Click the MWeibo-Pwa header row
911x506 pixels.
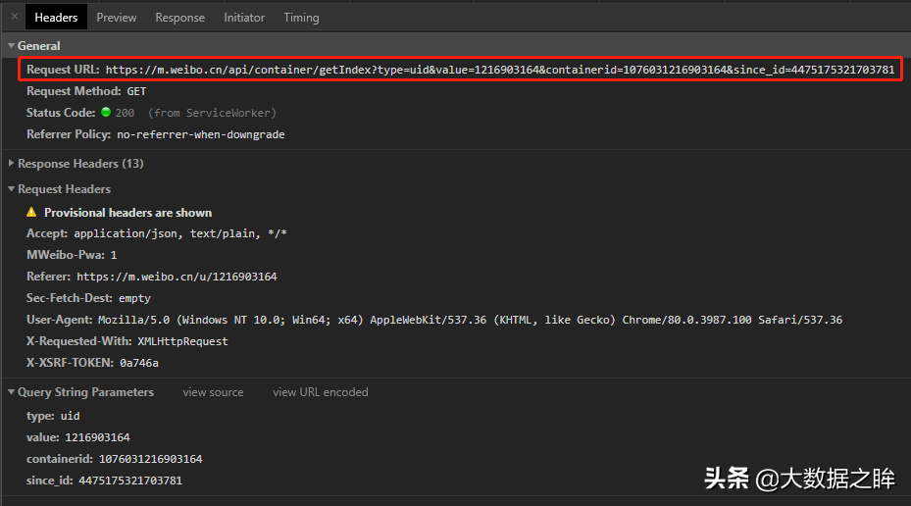click(72, 255)
